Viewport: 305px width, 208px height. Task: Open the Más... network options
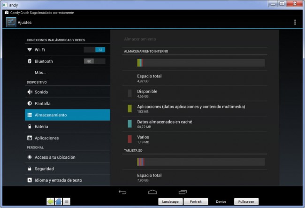pyautogui.click(x=68, y=73)
